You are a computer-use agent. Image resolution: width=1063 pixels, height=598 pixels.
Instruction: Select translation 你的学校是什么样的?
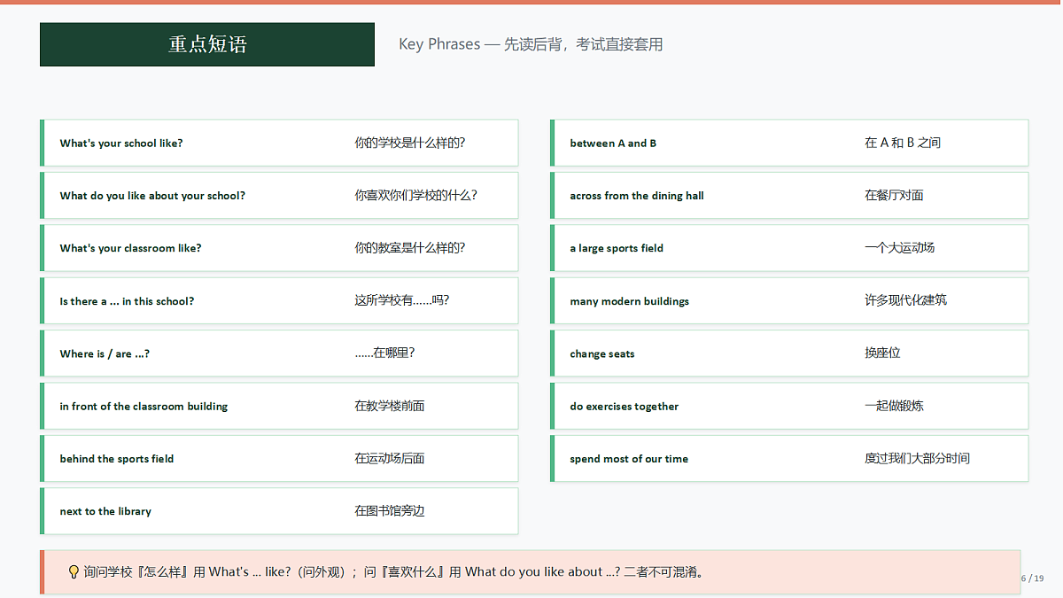[x=410, y=143]
